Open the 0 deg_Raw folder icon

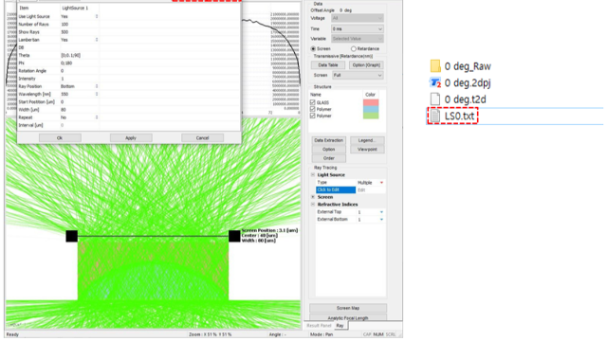click(x=435, y=66)
